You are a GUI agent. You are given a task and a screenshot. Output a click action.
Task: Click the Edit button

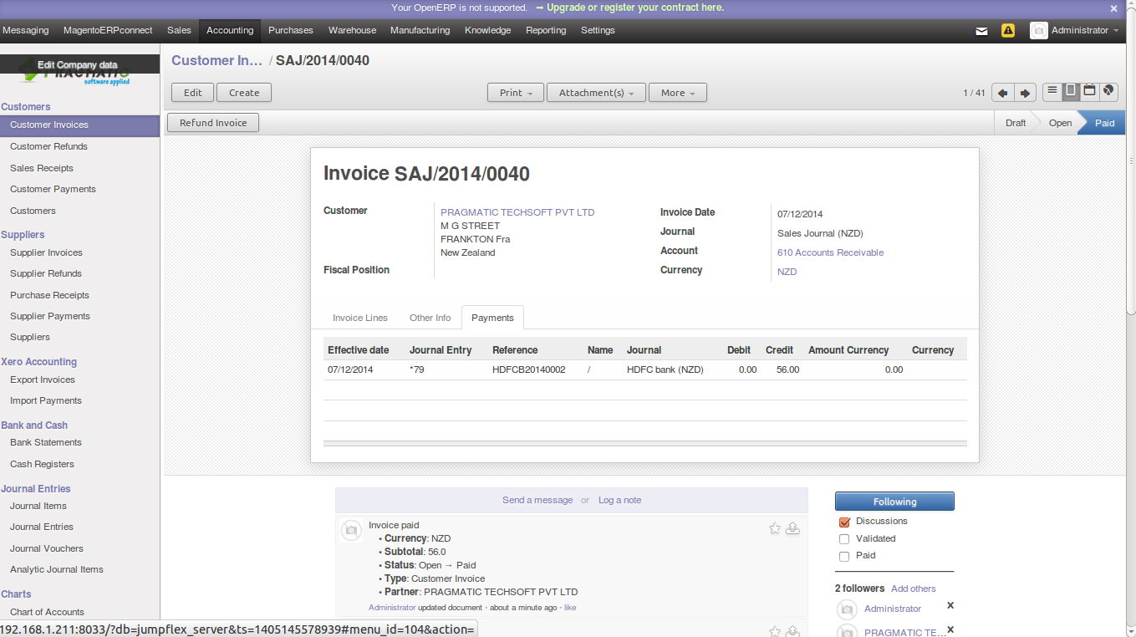[193, 93]
